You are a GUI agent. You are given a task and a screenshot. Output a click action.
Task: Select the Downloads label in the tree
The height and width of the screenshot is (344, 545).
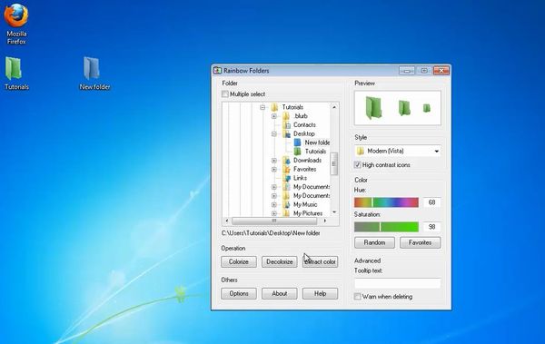click(307, 160)
